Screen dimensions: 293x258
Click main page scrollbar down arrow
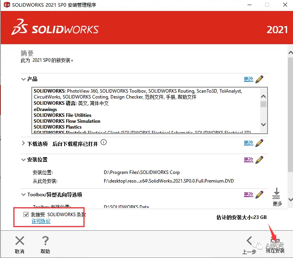pos(290,199)
